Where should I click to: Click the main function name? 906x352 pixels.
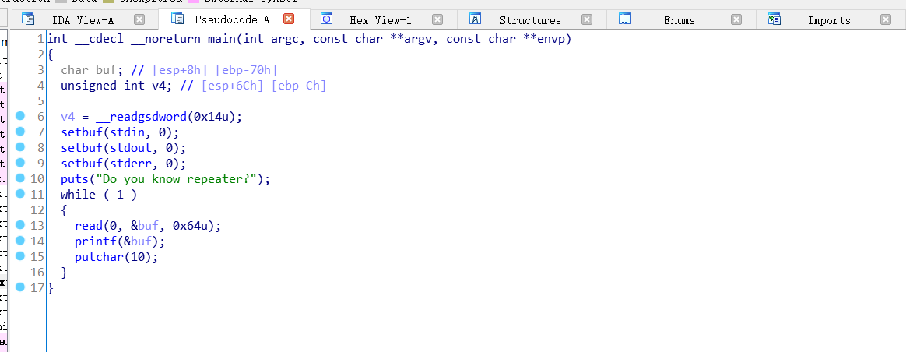(x=221, y=39)
